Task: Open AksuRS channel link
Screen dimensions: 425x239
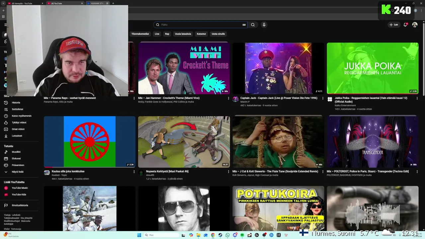Action: click(x=150, y=175)
